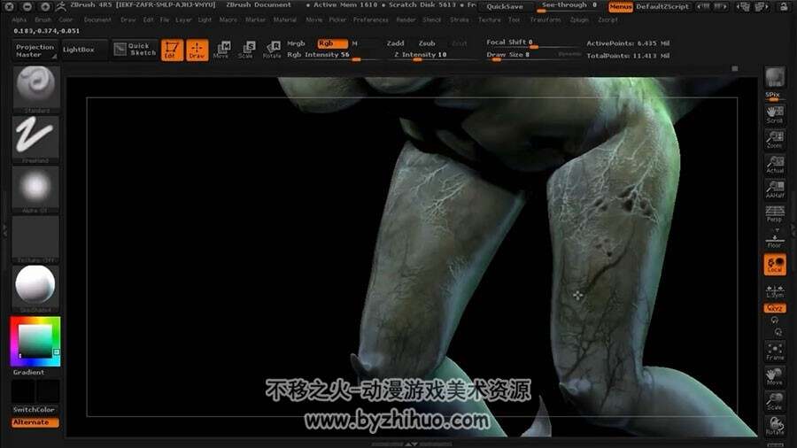Adjust the See-through slider
797x448 pixels.
(569, 6)
